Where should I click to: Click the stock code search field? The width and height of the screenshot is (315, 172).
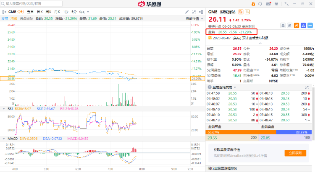click(x=31, y=4)
